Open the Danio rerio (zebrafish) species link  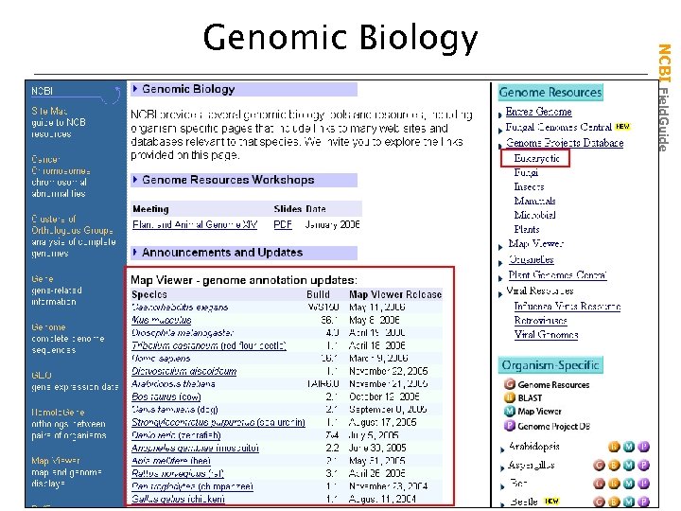pyautogui.click(x=176, y=435)
